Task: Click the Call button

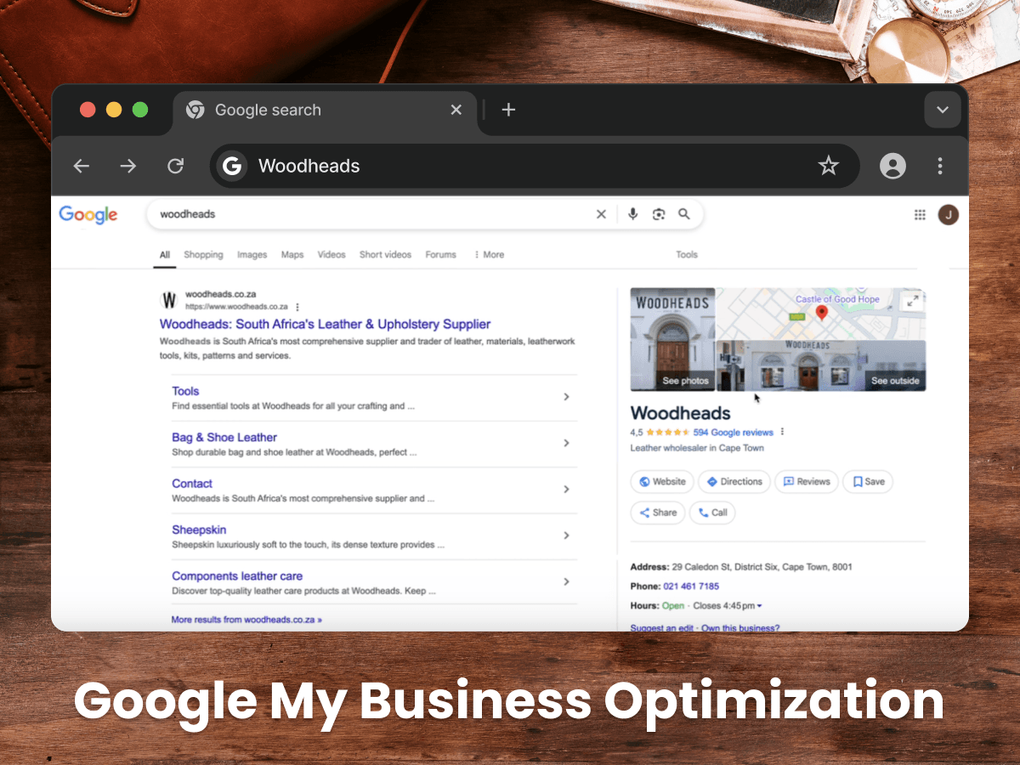Action: [712, 513]
